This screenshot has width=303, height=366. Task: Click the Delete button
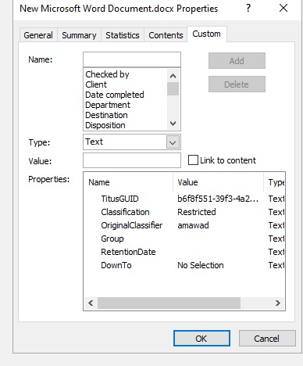pyautogui.click(x=237, y=84)
